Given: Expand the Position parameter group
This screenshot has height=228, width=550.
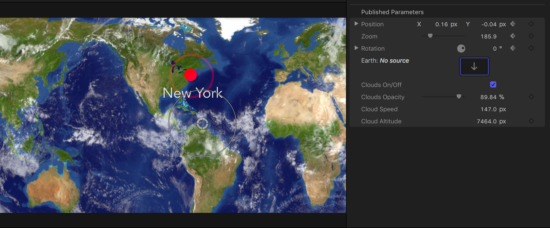Looking at the screenshot, I should click(356, 24).
